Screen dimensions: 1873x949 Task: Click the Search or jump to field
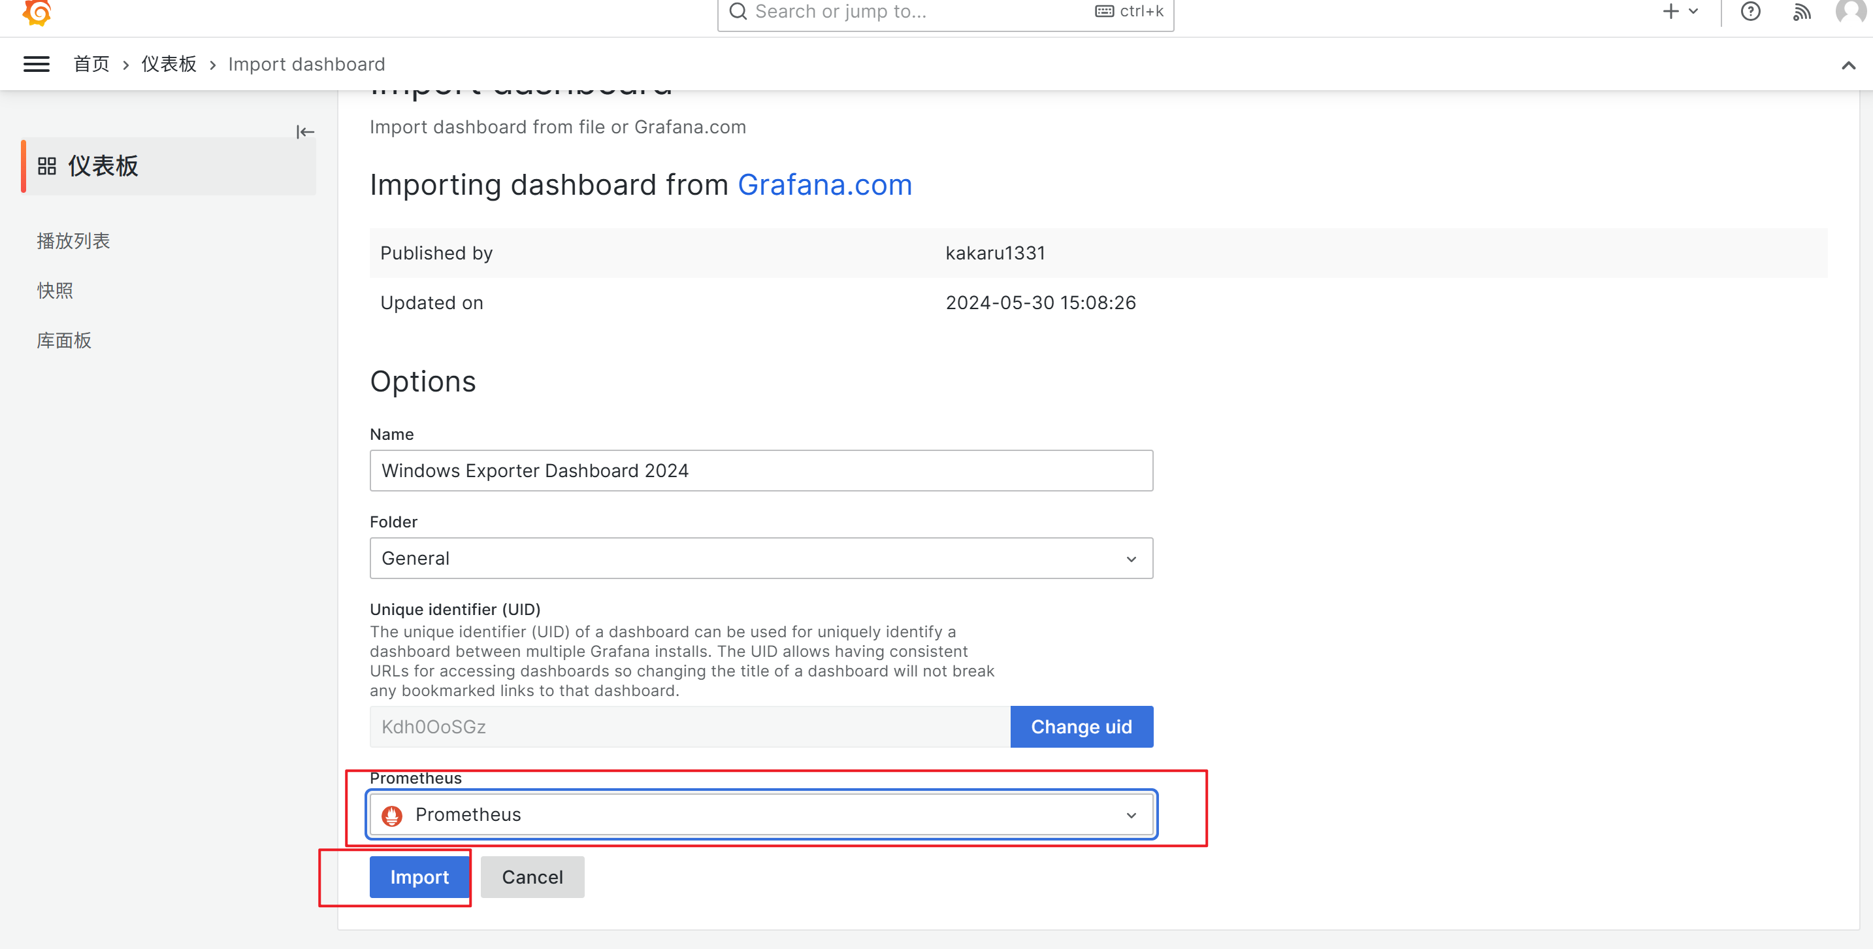click(945, 12)
